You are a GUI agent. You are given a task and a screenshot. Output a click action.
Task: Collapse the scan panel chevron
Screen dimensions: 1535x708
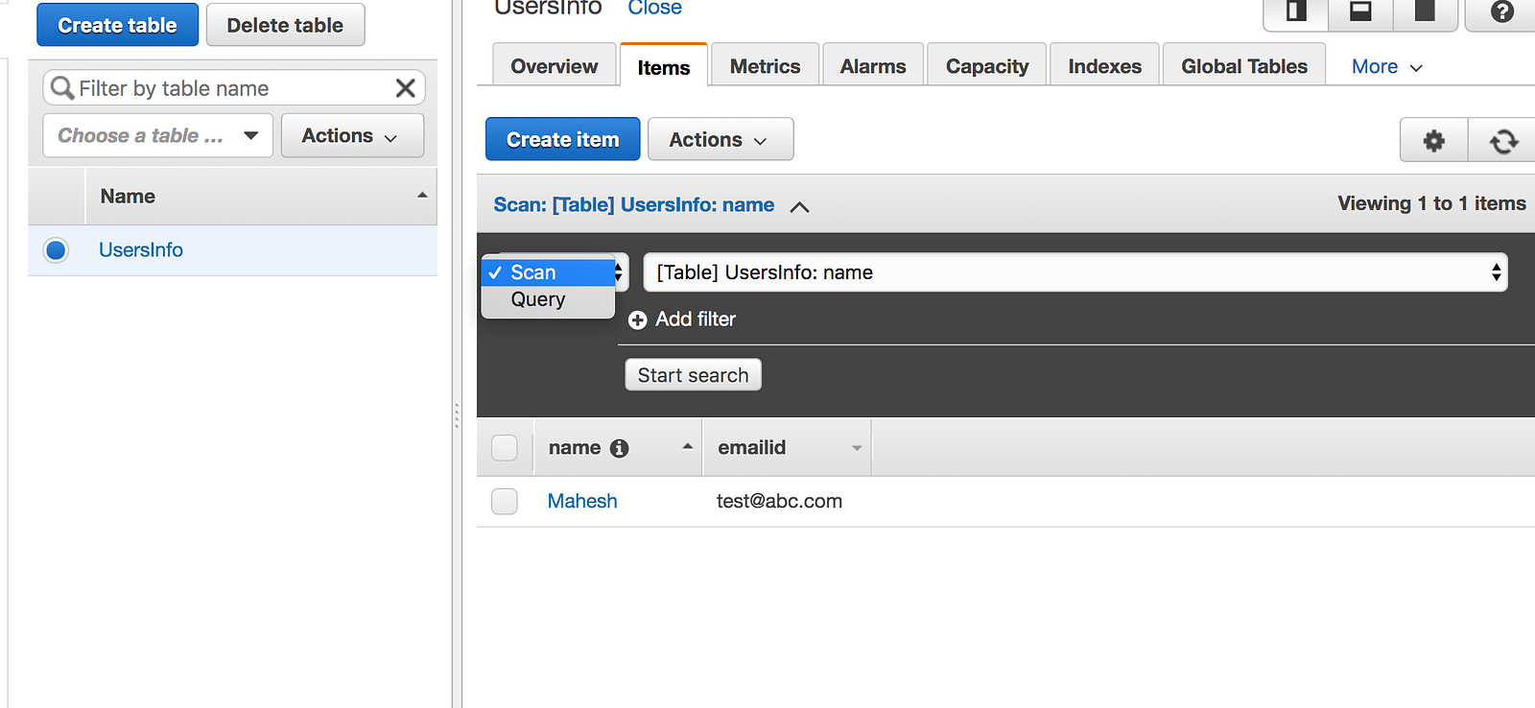(799, 206)
